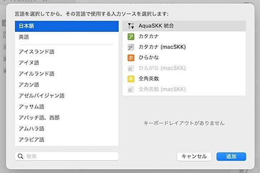
Task: Click the blue 追加 button
Action: click(231, 157)
